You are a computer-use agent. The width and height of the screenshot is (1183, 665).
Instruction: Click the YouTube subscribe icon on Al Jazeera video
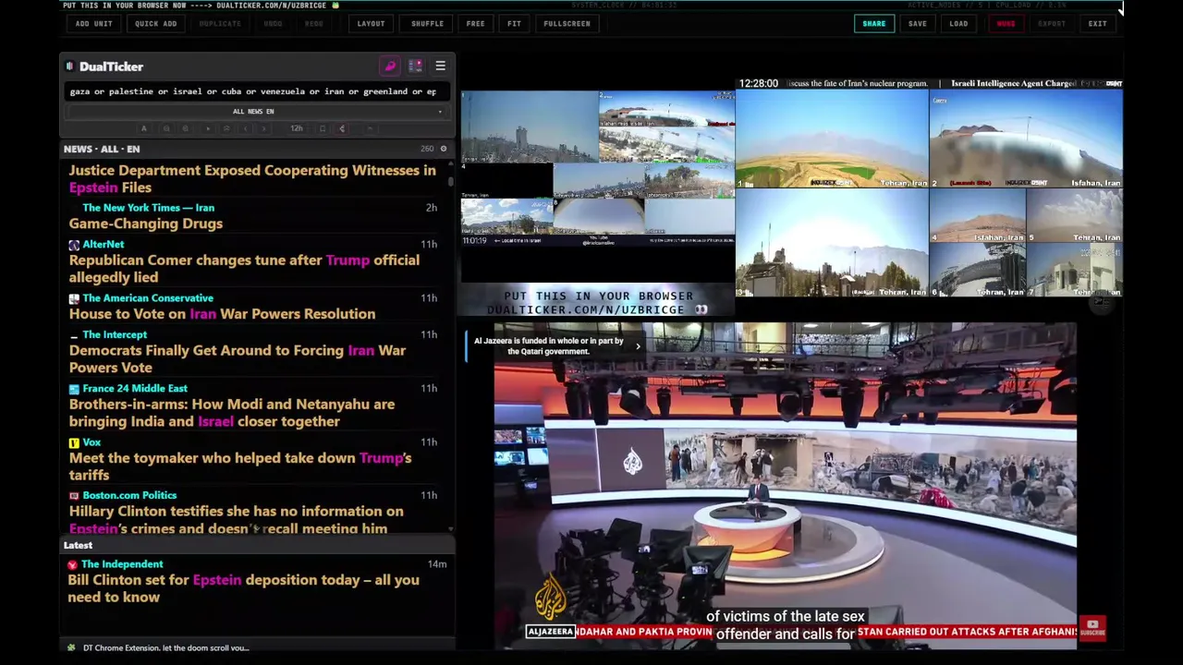[x=1092, y=628]
